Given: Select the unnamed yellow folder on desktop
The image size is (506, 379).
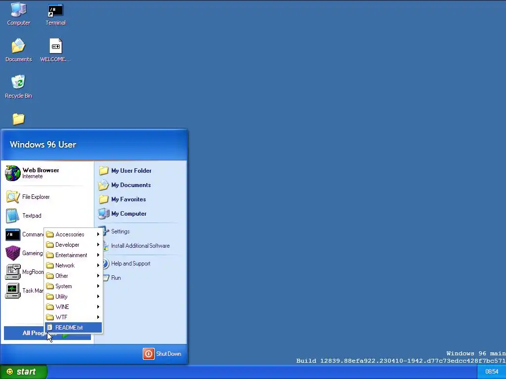Looking at the screenshot, I should (x=18, y=119).
